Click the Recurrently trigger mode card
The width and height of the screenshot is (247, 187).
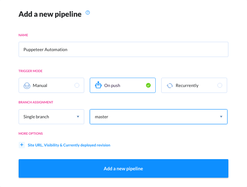(194, 85)
